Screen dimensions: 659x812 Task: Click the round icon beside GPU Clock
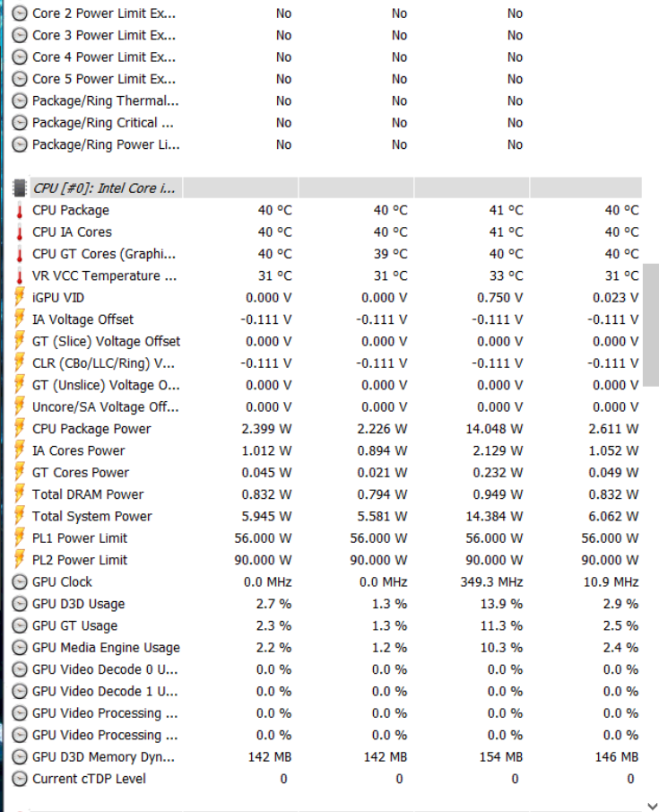pos(20,582)
